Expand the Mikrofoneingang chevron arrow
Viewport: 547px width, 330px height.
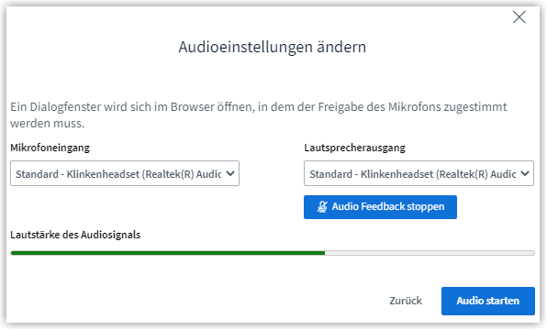coord(230,173)
